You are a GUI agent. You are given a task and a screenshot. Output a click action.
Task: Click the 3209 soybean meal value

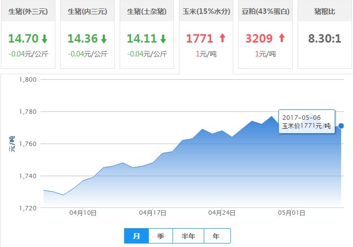click(x=259, y=39)
